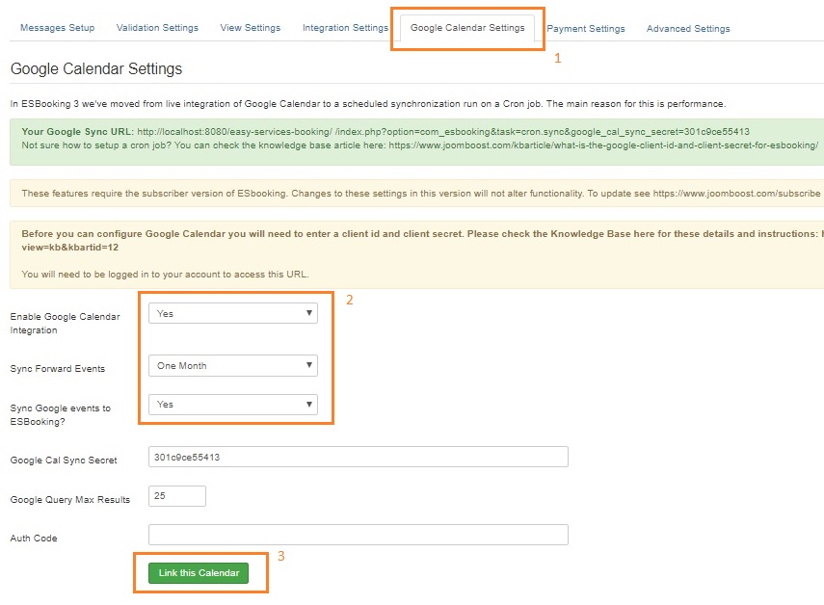The width and height of the screenshot is (824, 605).
Task: Switch to the Payment Settings tab
Action: (x=586, y=29)
